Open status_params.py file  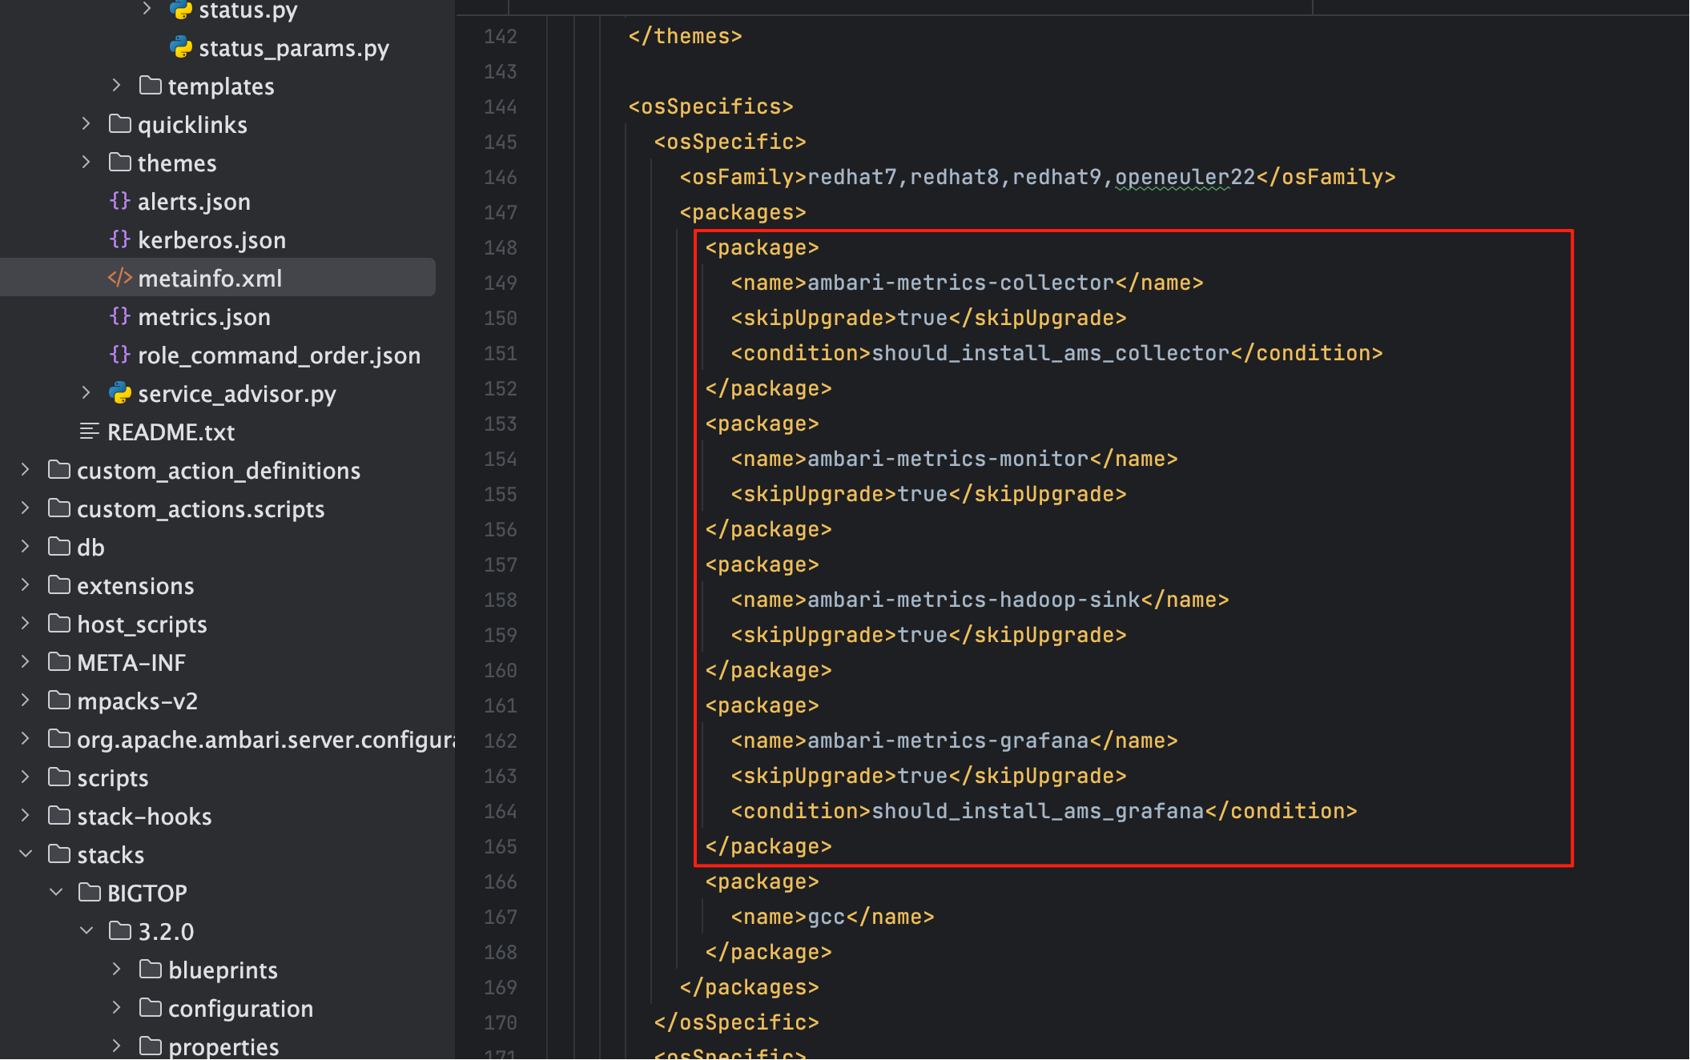click(x=293, y=48)
